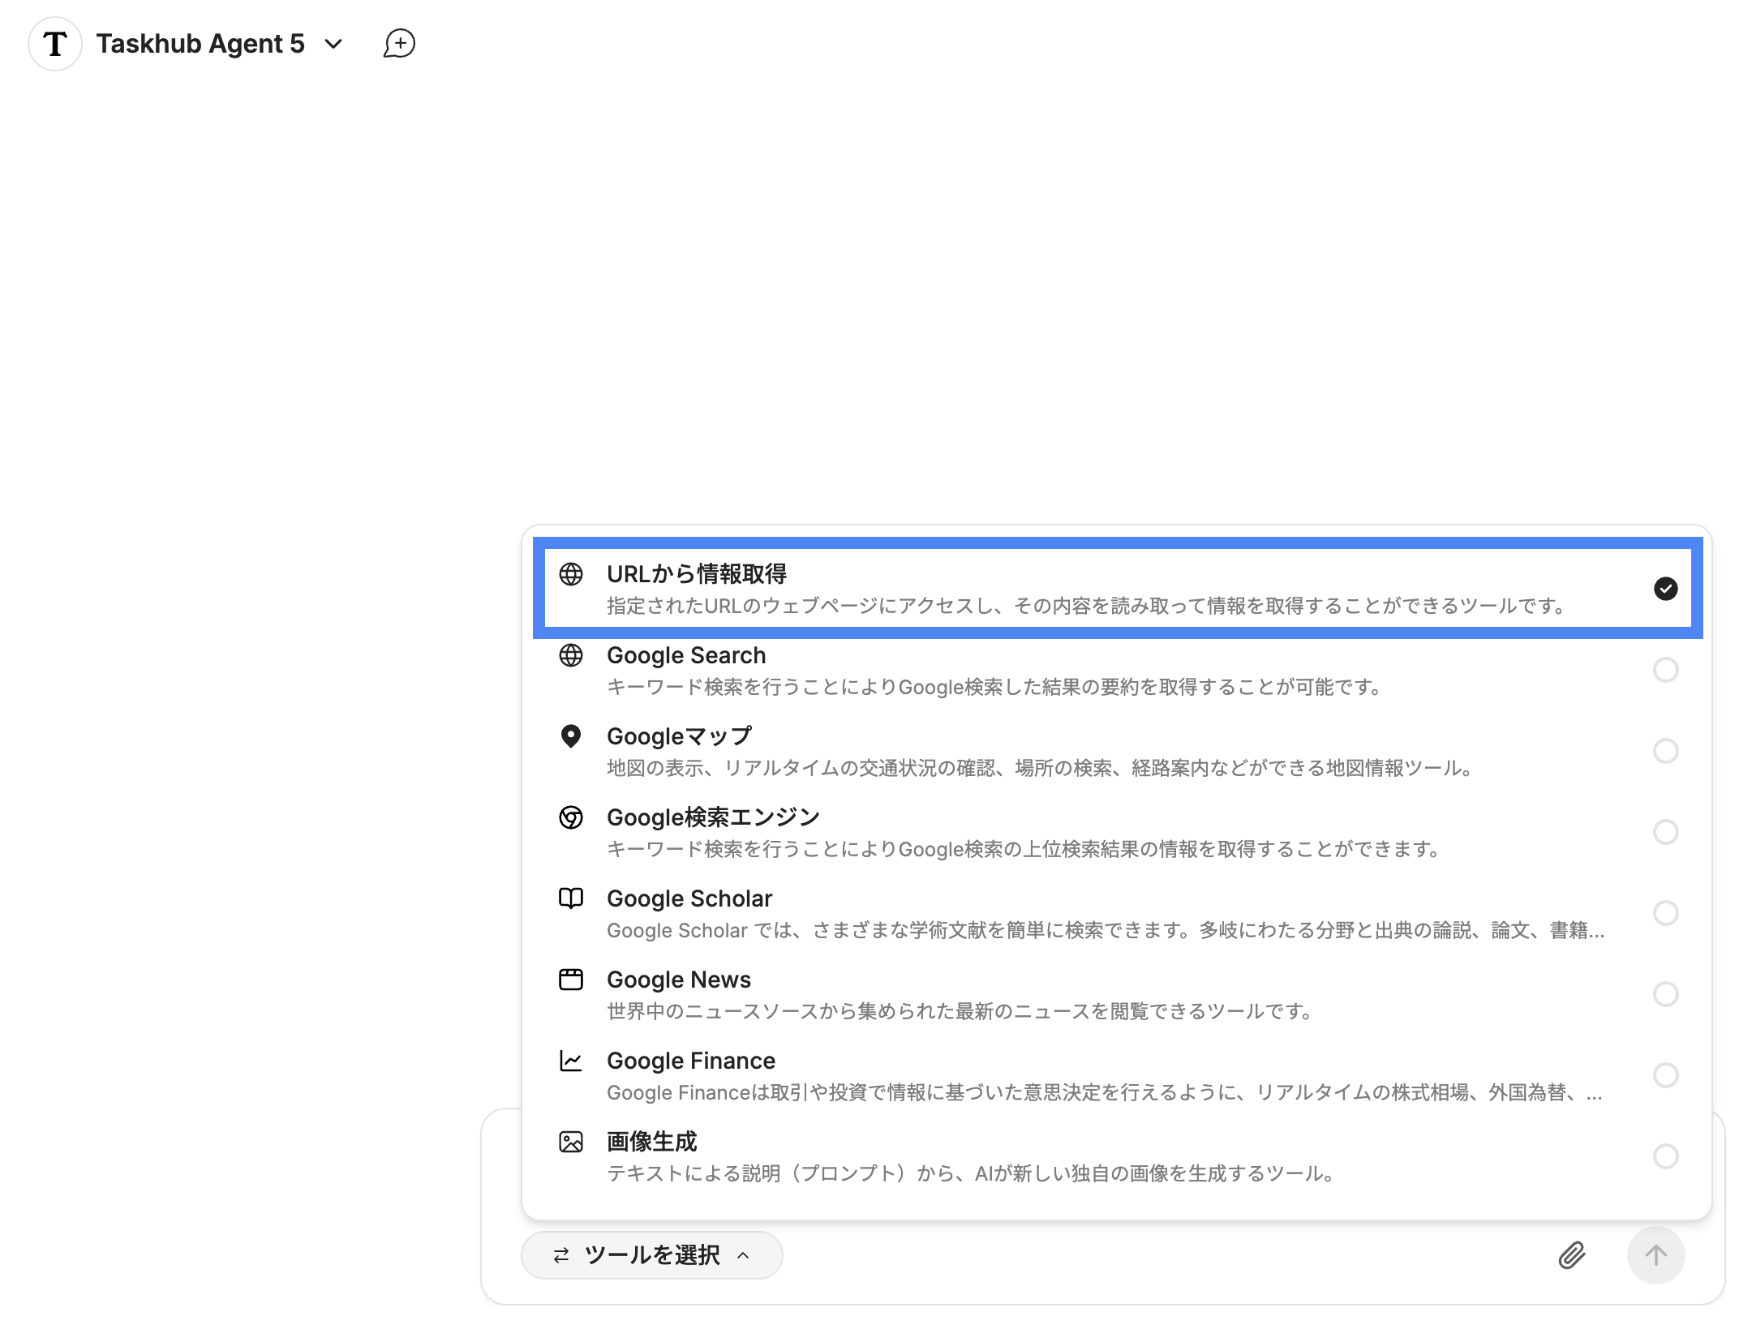The image size is (1752, 1325).
Task: Enable the Google News radio button
Action: [1665, 994]
